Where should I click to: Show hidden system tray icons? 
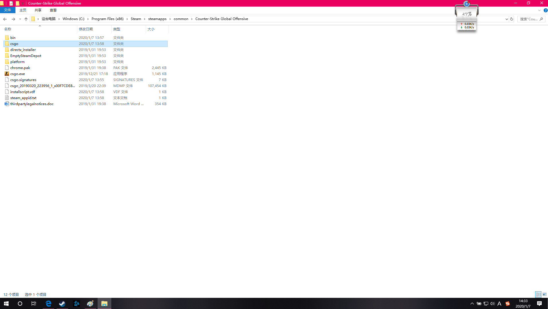[x=472, y=304]
